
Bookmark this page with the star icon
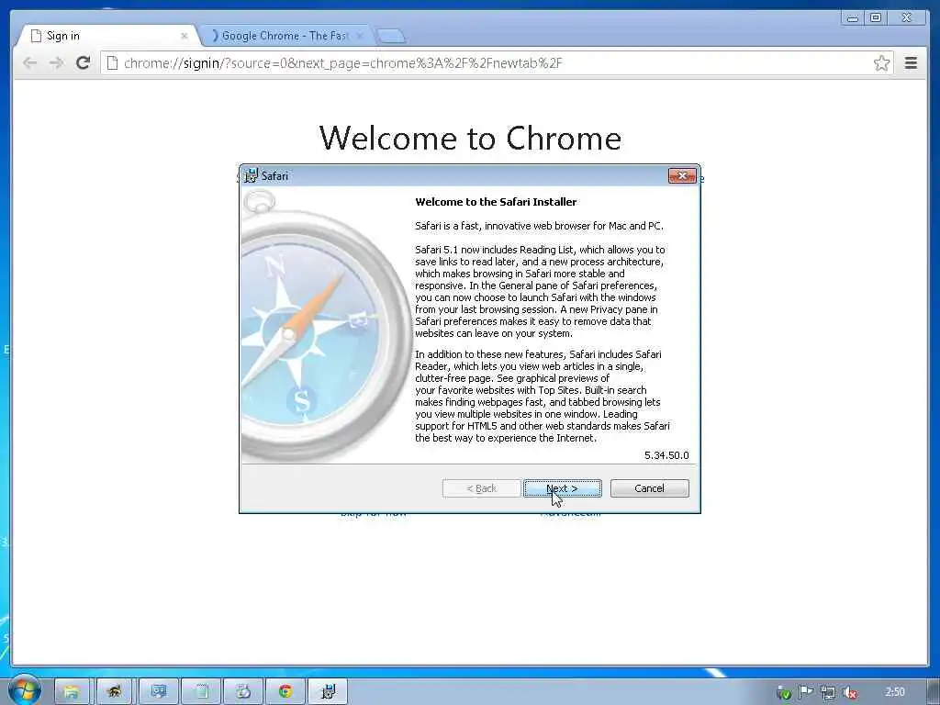[x=881, y=63]
